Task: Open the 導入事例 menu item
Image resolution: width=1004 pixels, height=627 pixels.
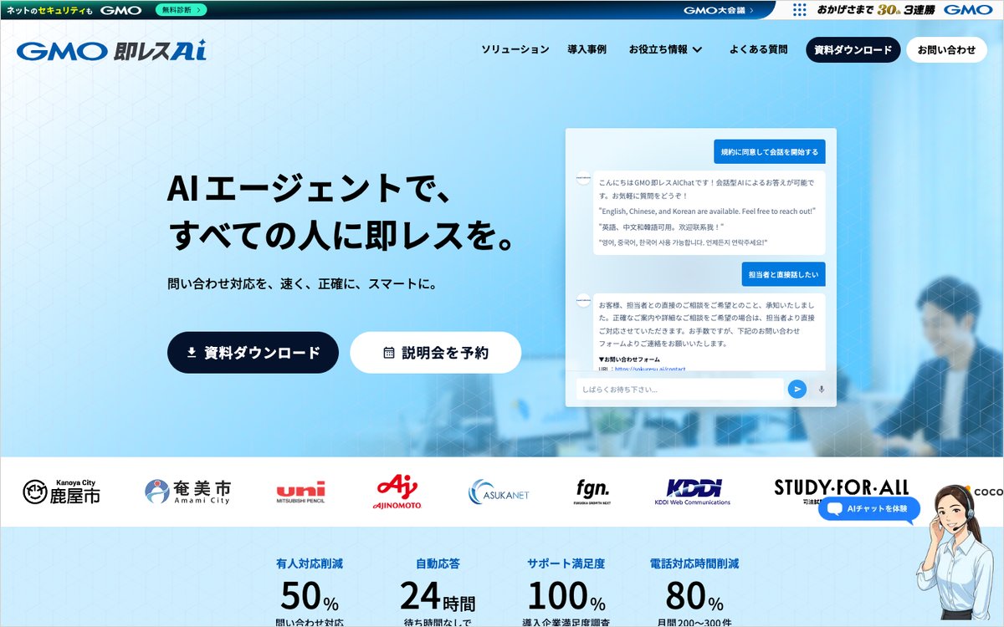Action: pyautogui.click(x=587, y=49)
